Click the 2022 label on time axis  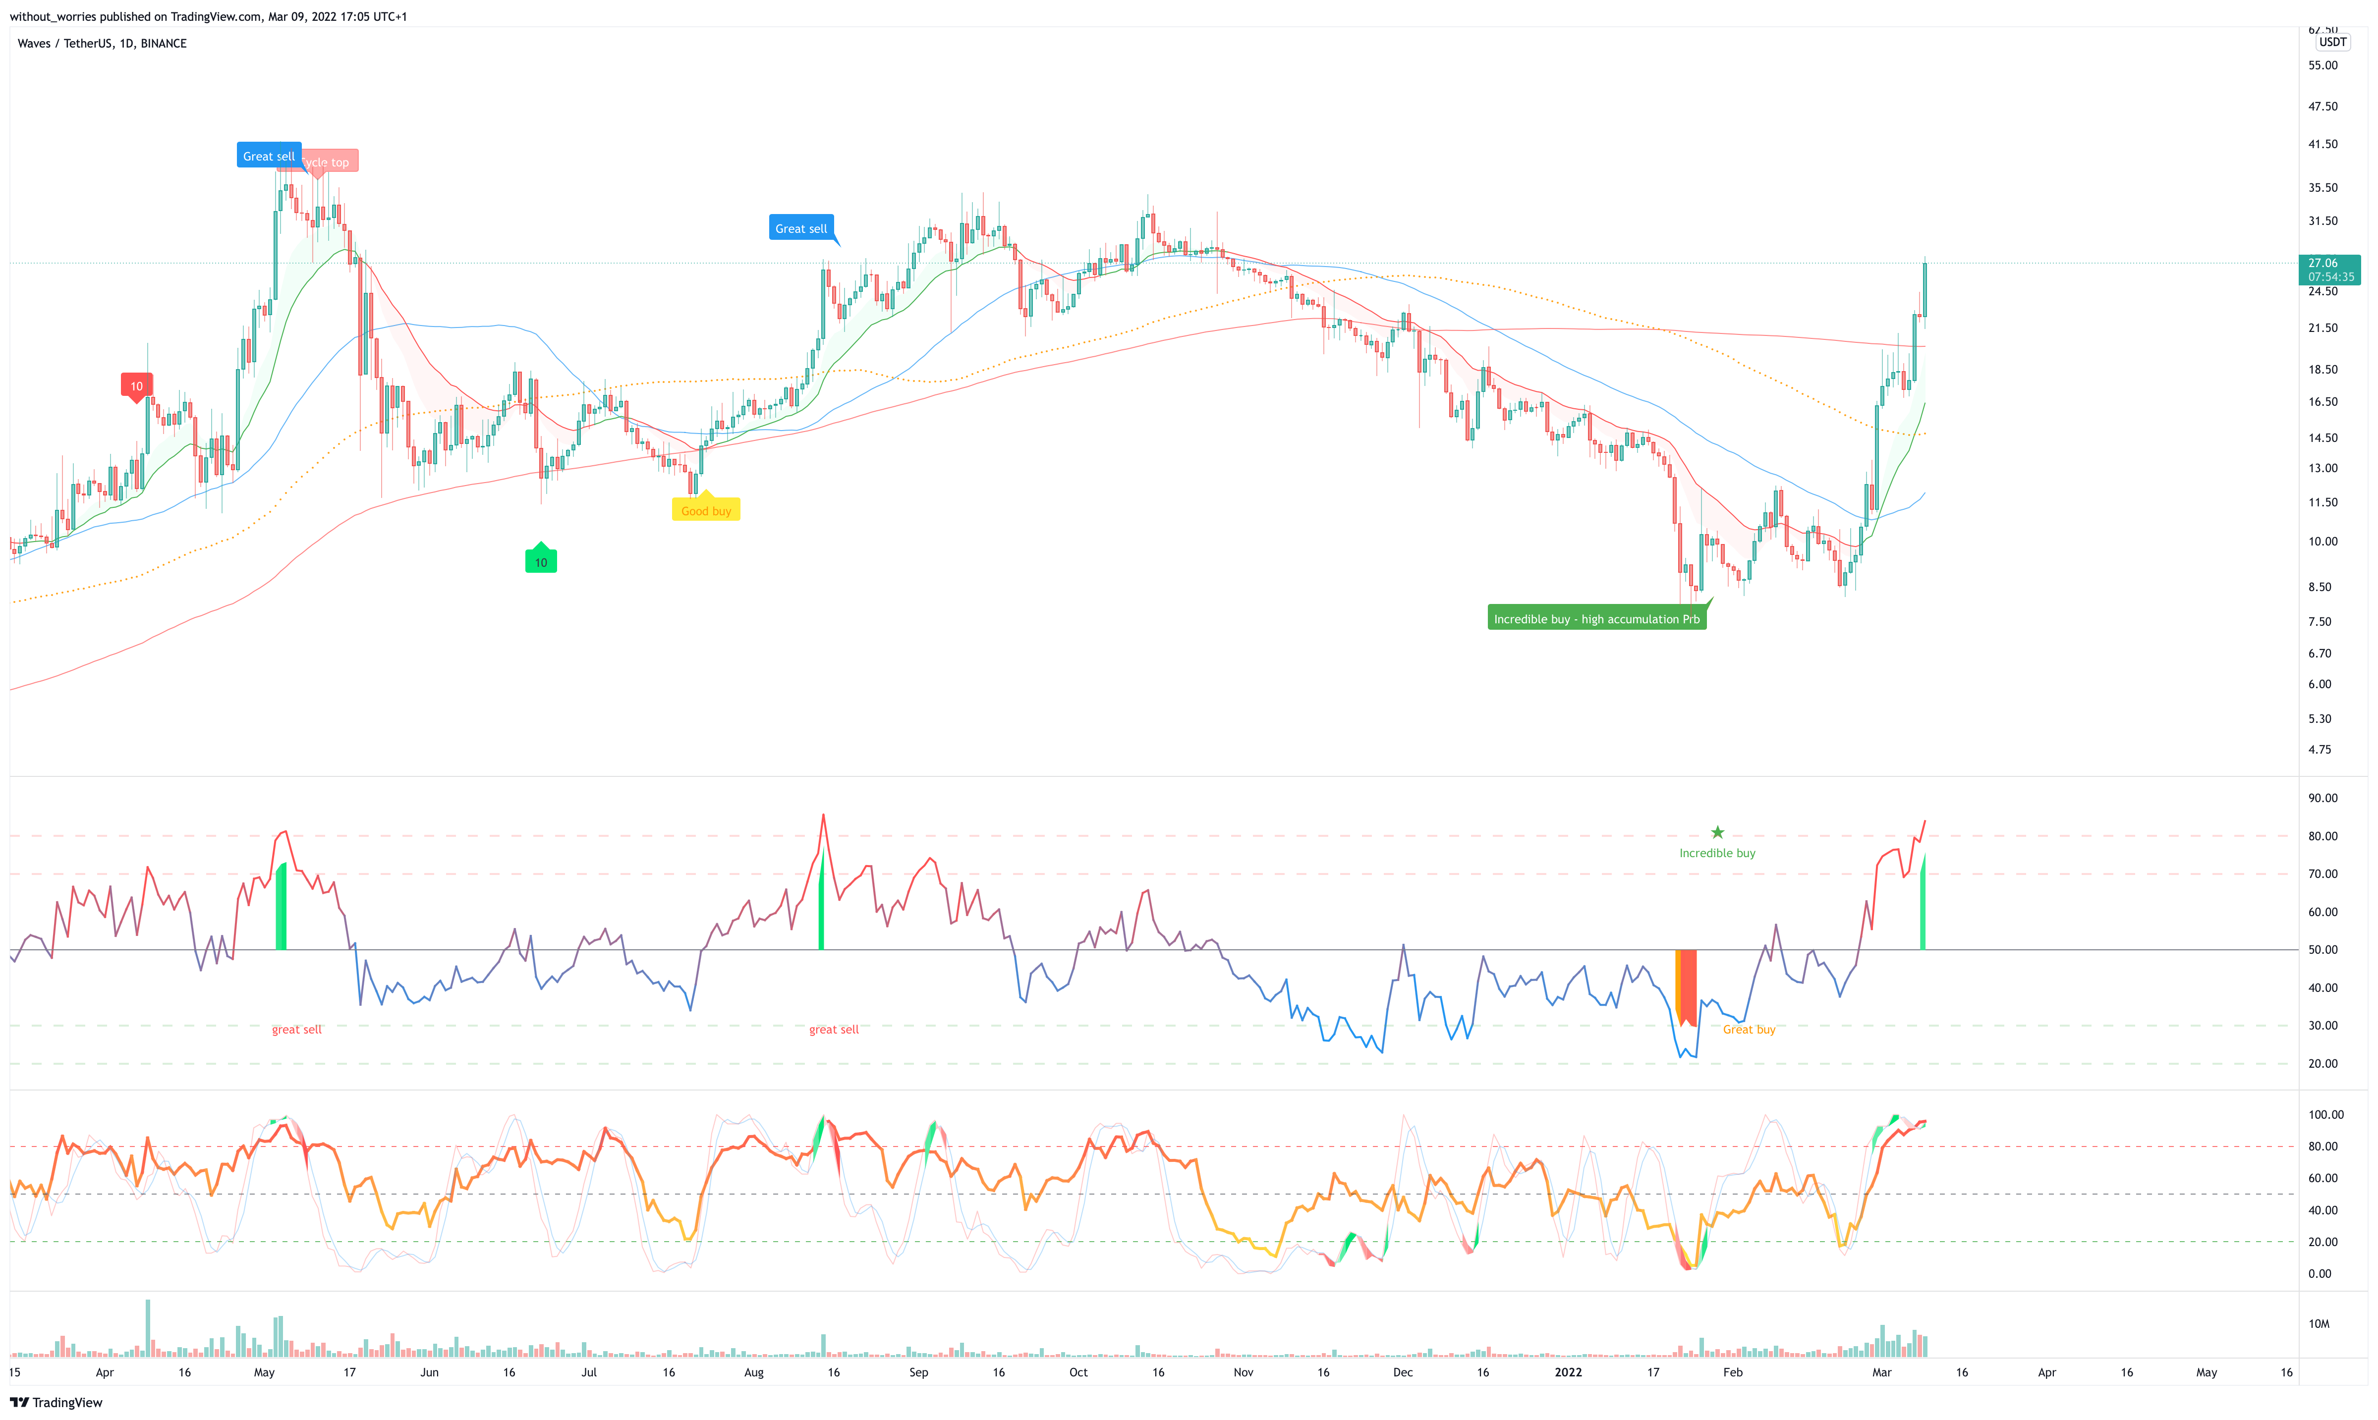tap(1569, 1372)
